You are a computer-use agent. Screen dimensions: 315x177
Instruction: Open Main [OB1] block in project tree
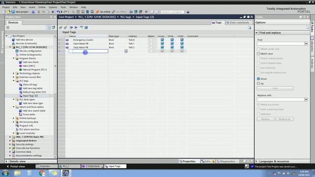(x=29, y=66)
